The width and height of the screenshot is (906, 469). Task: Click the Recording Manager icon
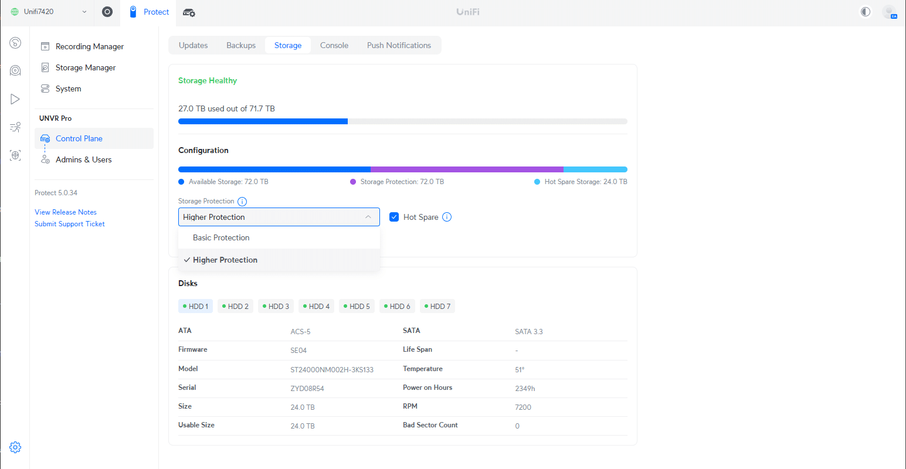(45, 46)
